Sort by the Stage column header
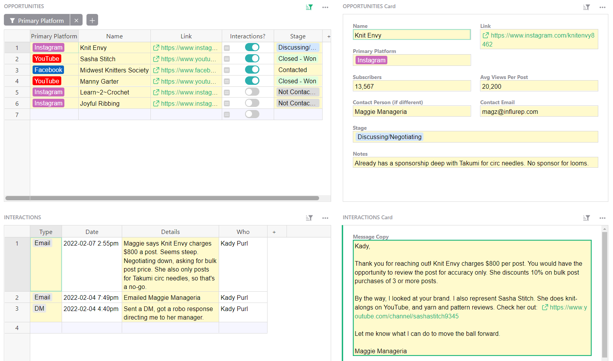 click(x=297, y=36)
